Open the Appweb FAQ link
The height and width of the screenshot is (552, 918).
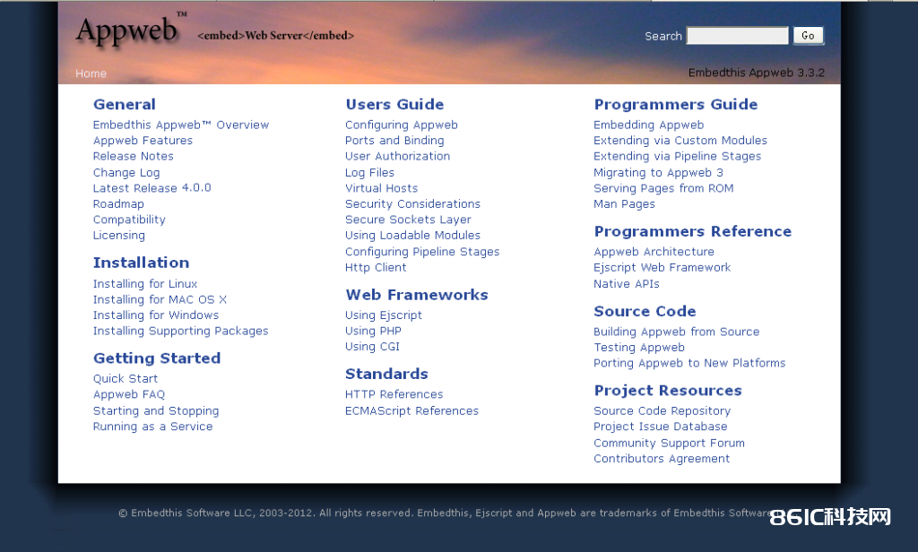129,394
